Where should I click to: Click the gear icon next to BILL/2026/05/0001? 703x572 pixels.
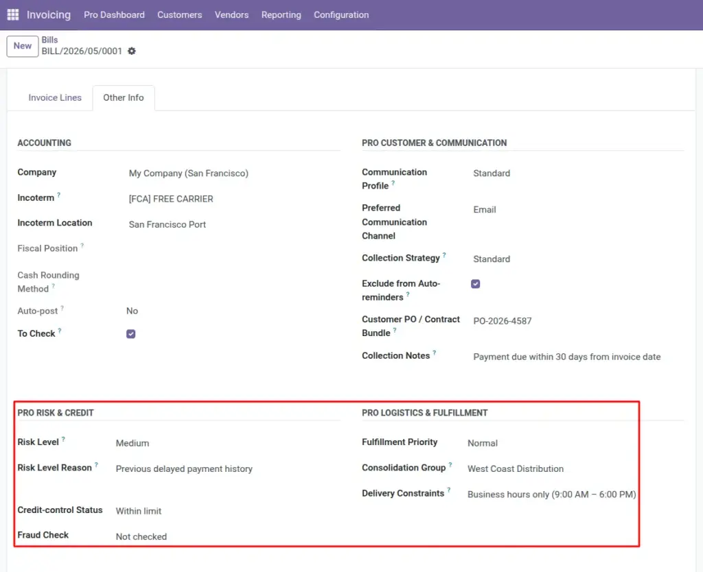pos(131,51)
